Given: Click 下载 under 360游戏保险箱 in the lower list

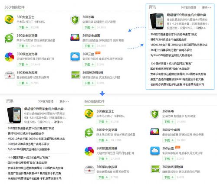Looking at the screenshot, I should 169,177.
